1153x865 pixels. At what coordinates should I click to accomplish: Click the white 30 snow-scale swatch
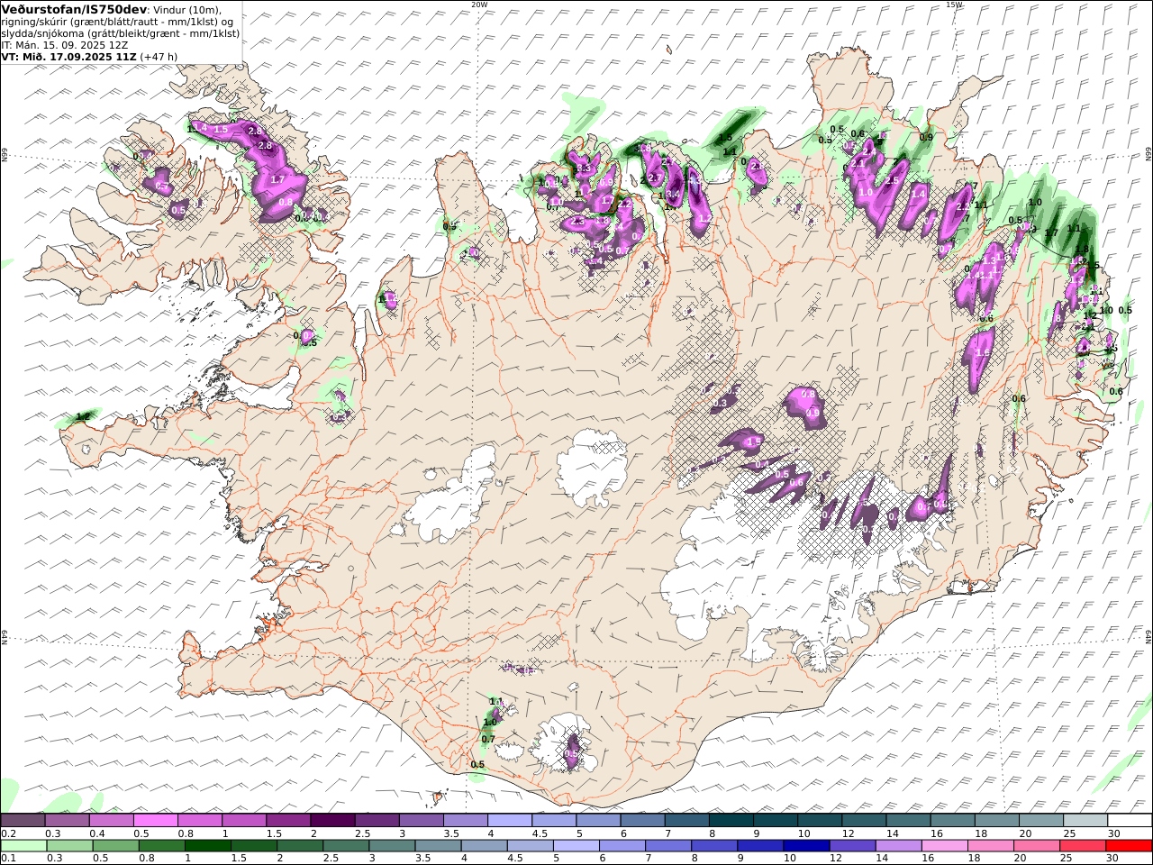point(1129,821)
